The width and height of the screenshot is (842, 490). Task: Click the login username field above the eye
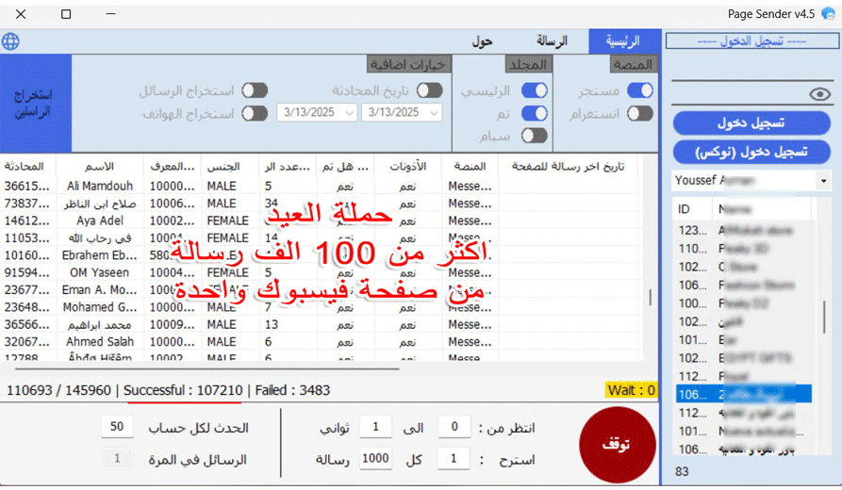coord(751,70)
